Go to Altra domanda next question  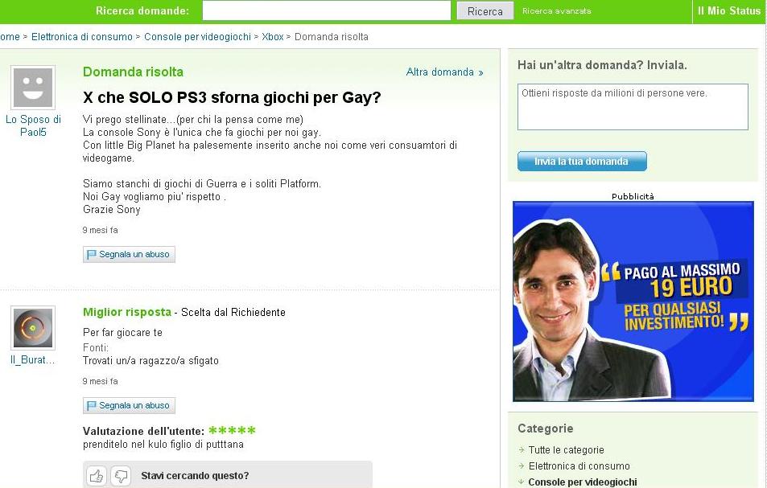[x=444, y=72]
